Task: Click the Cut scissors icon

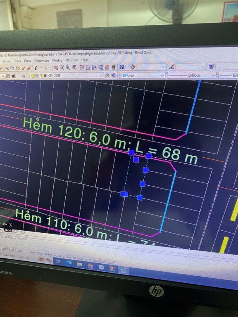Action: [x=7, y=68]
